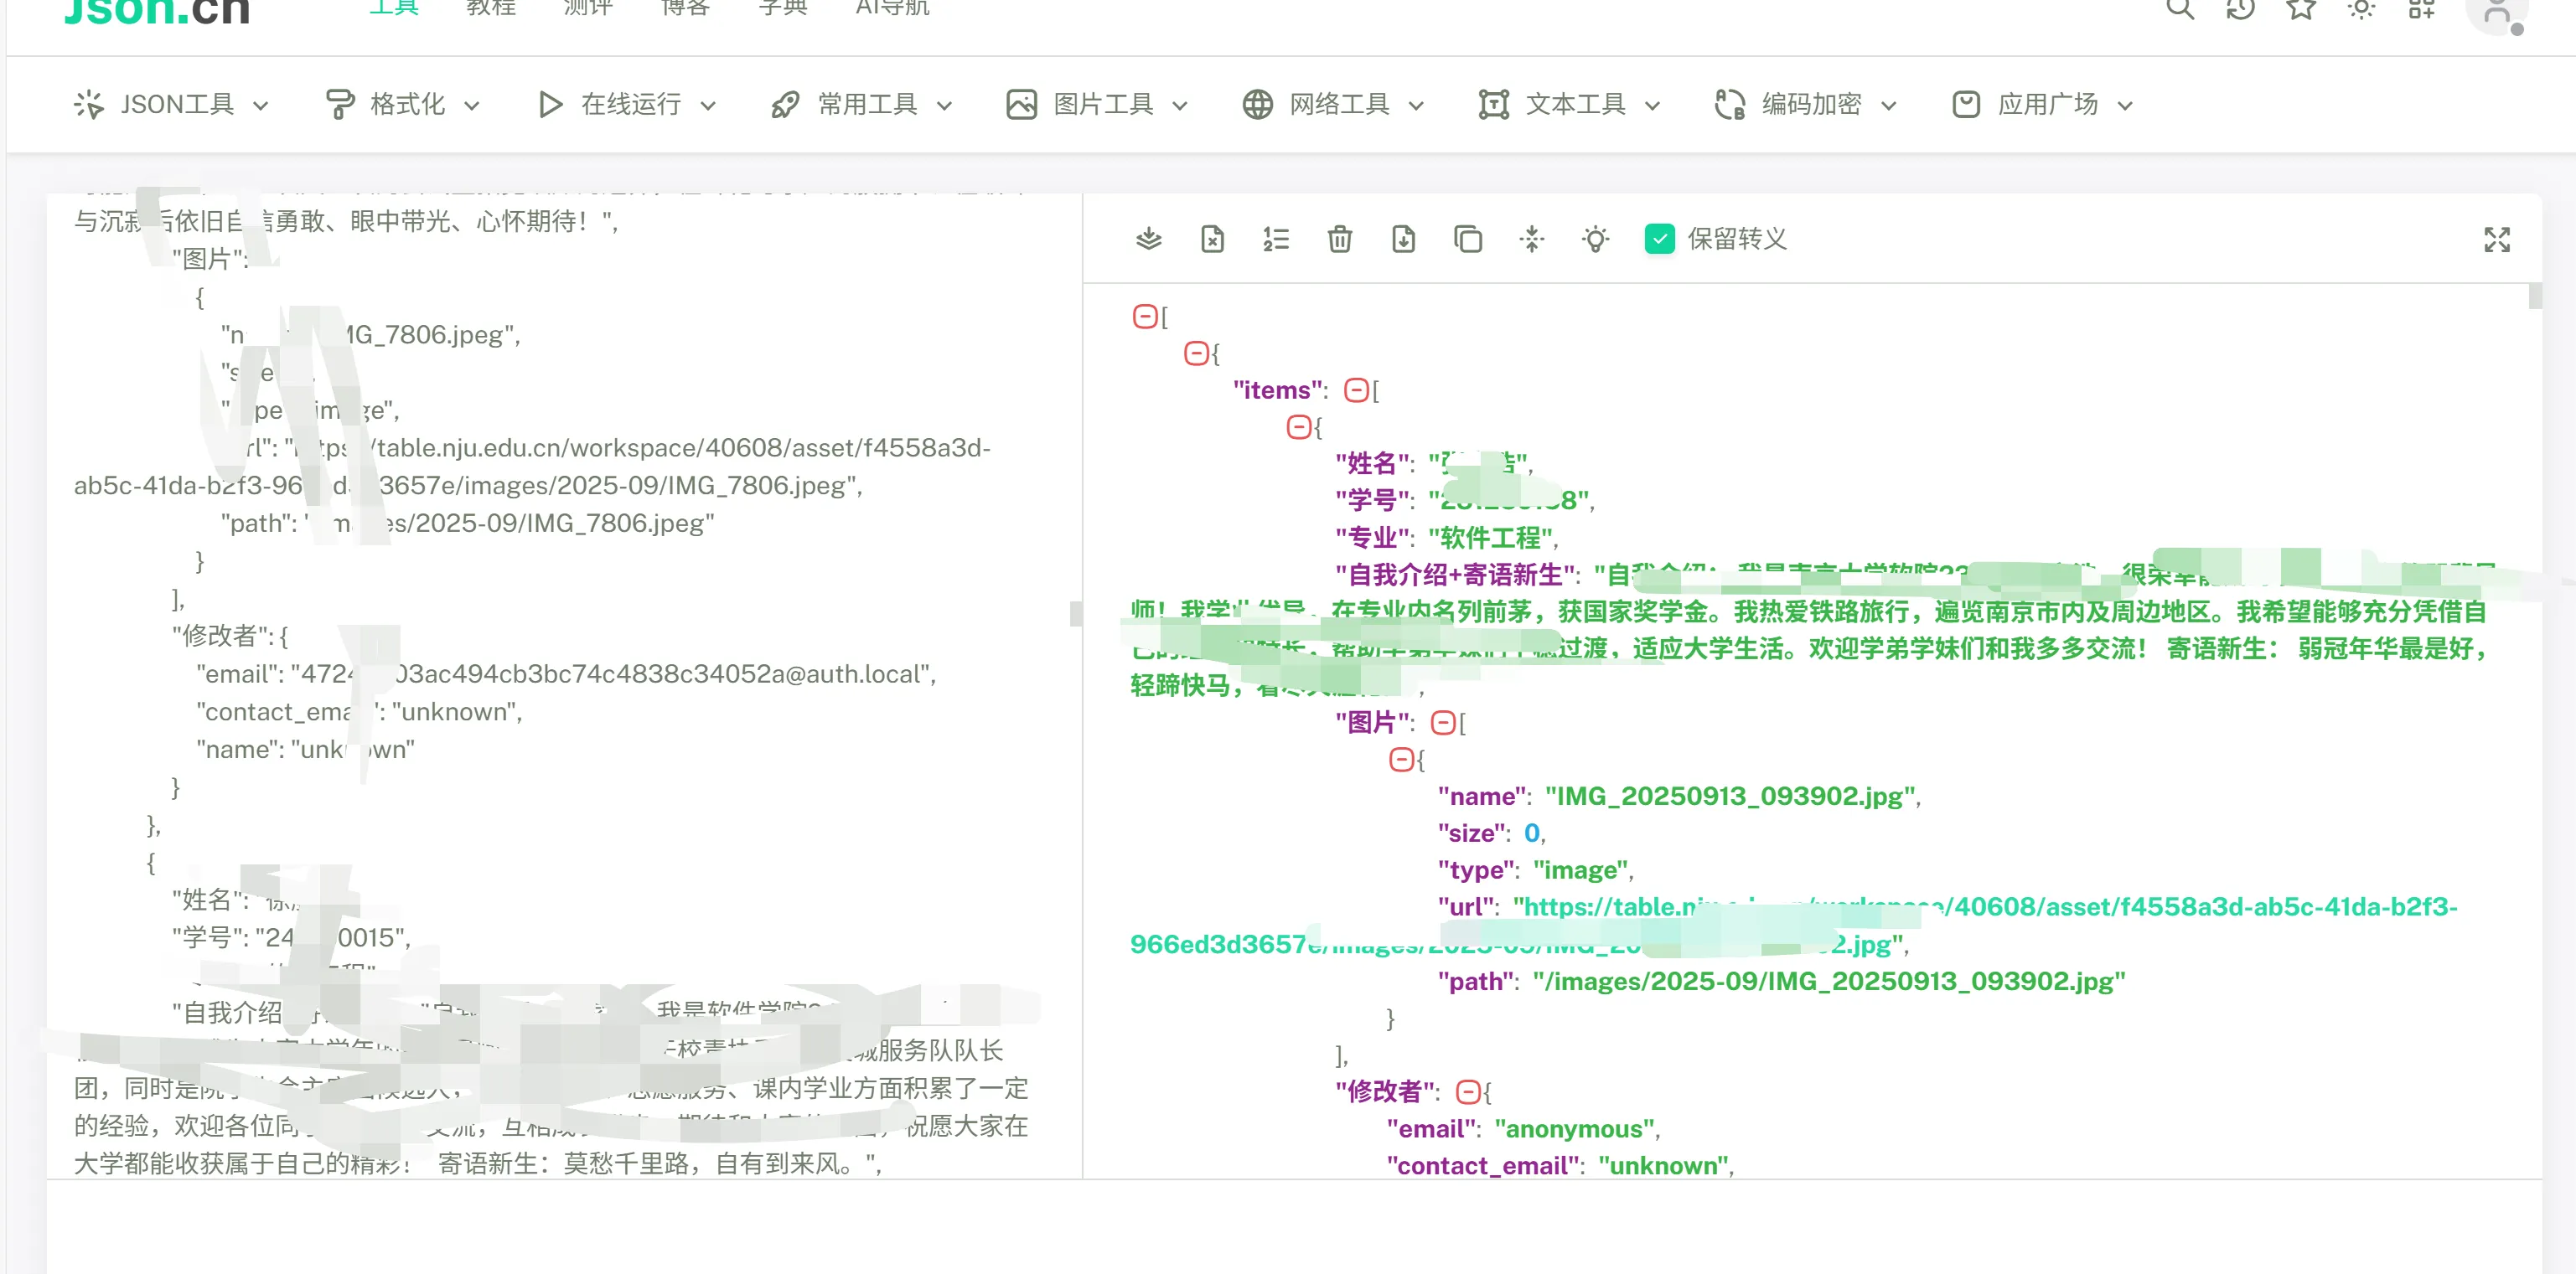Screen dimensions: 2576x1274
Task: Collapse the "图片" array node
Action: pyautogui.click(x=1442, y=722)
